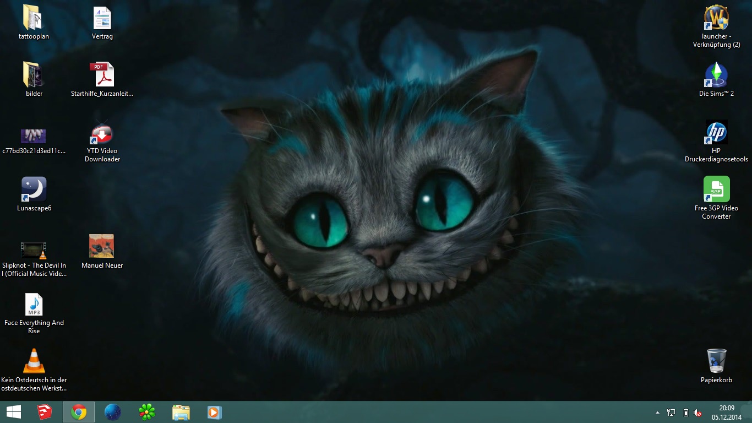This screenshot has width=752, height=423.
Task: Select the Face Everything And Rise MP3 file
Action: coord(34,305)
